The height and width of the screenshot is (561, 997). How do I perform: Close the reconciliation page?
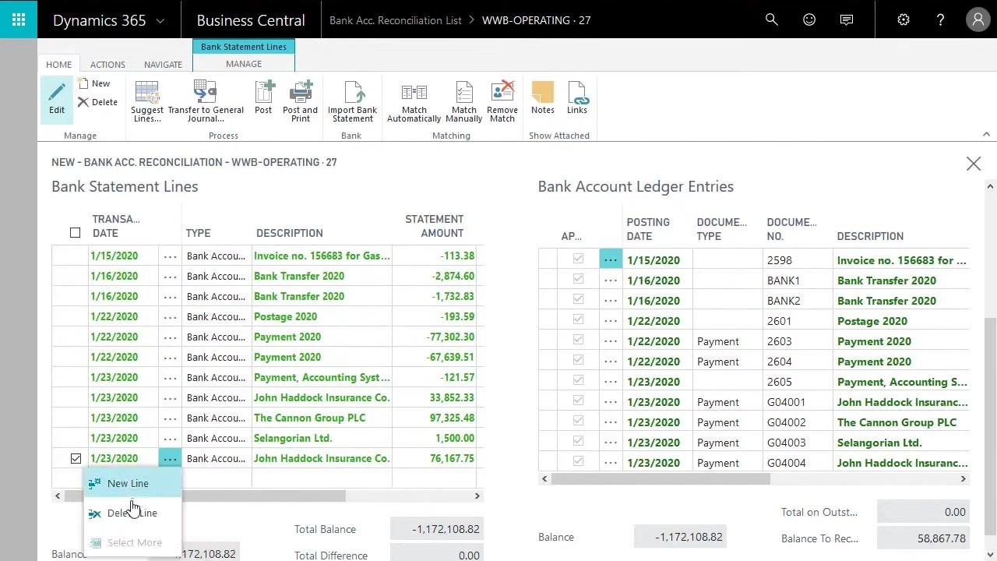[x=974, y=164]
